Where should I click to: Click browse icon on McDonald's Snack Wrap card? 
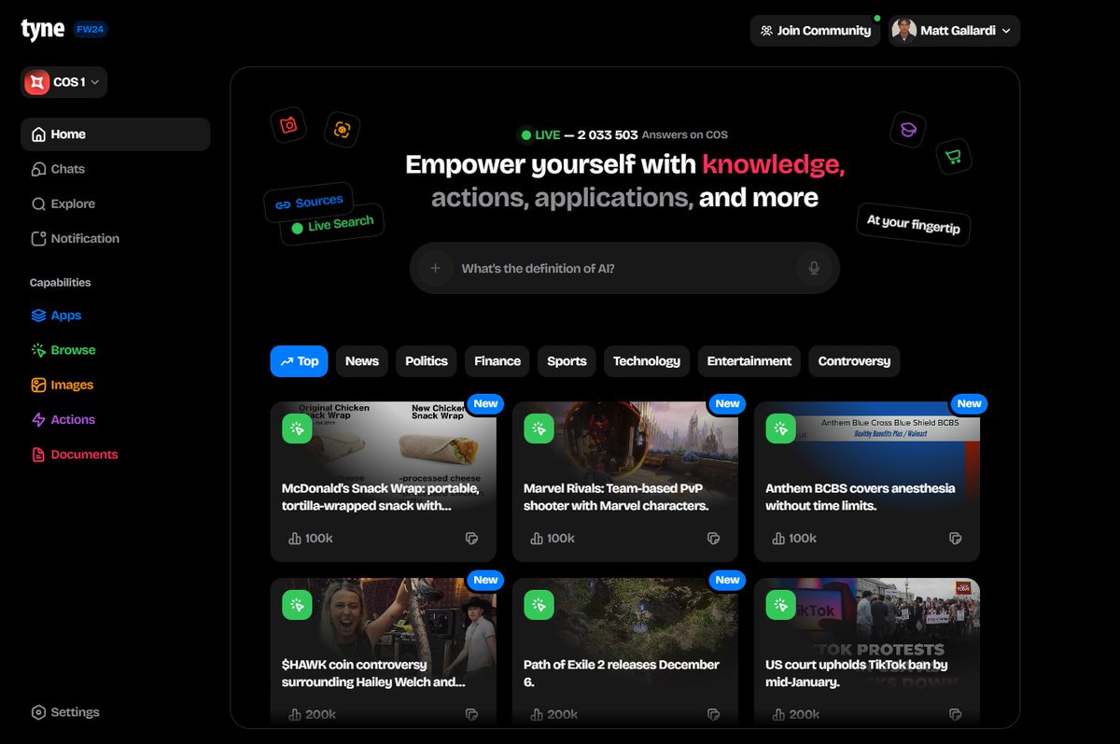(x=297, y=428)
